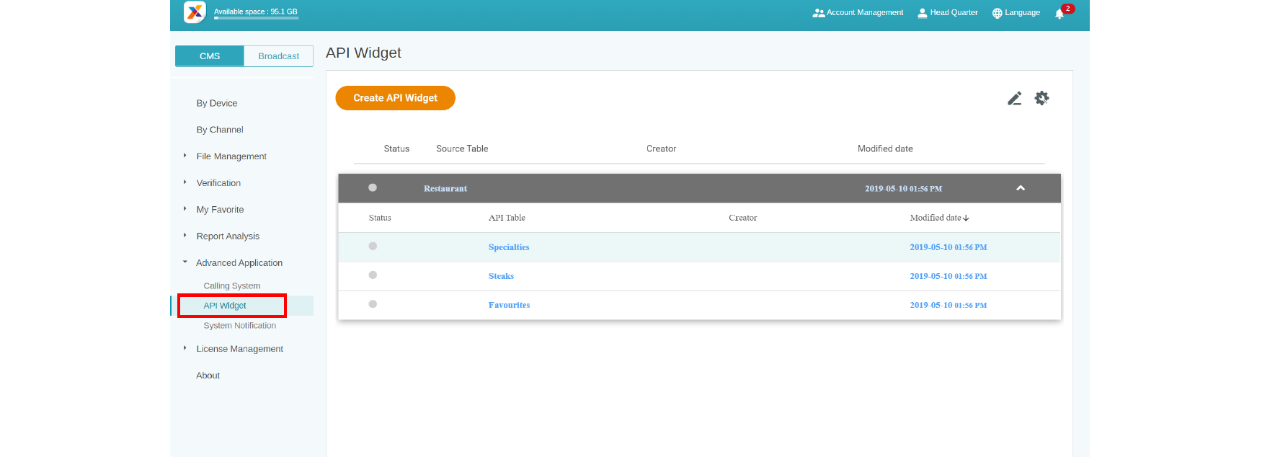
Task: Click the Creator column header
Action: click(661, 149)
